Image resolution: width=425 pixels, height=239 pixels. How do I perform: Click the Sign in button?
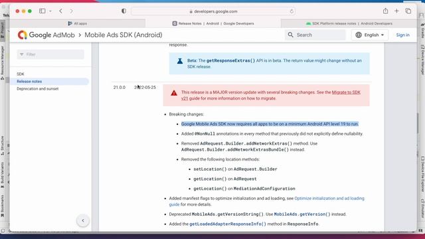tap(403, 35)
